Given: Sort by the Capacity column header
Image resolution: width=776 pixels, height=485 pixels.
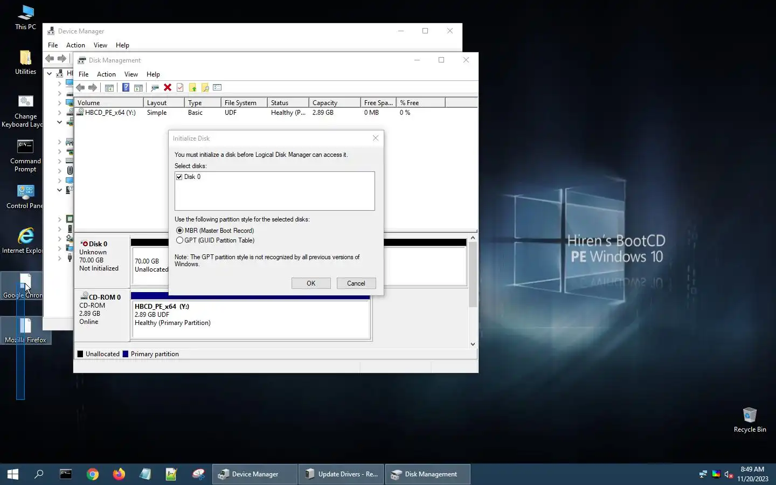Looking at the screenshot, I should tap(335, 102).
